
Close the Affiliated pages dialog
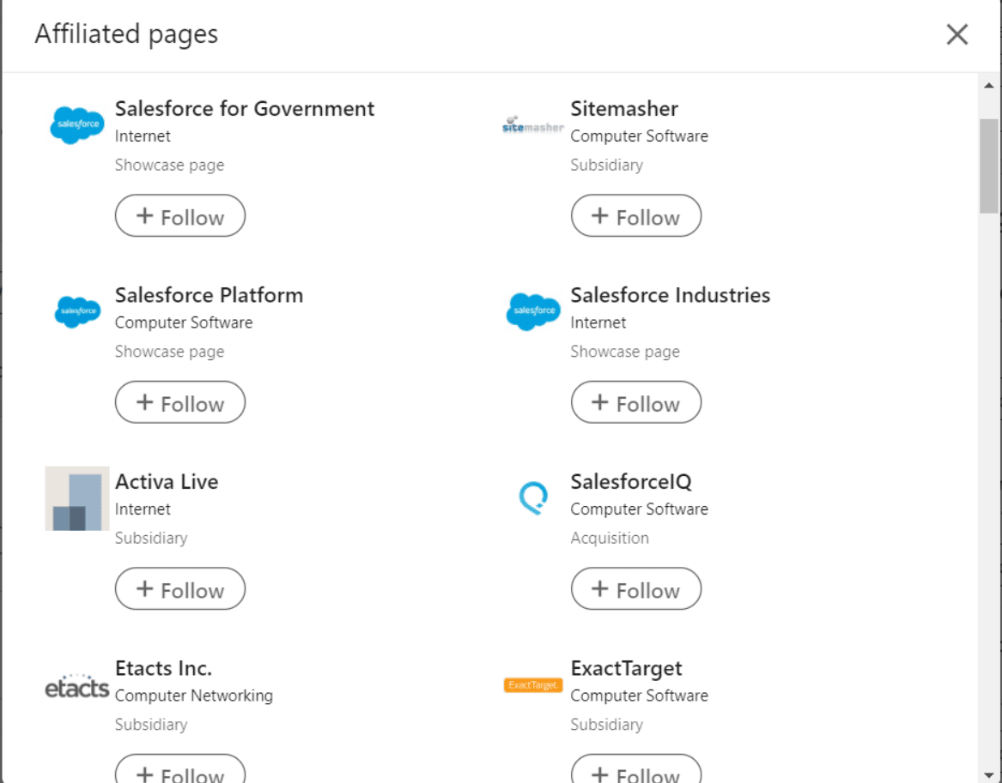[956, 34]
